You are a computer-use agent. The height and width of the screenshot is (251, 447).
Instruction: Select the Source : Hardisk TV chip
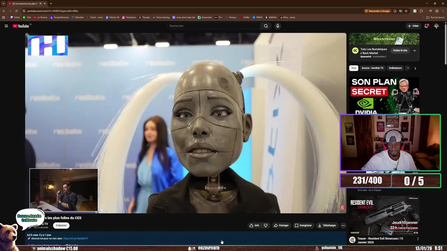tap(372, 68)
